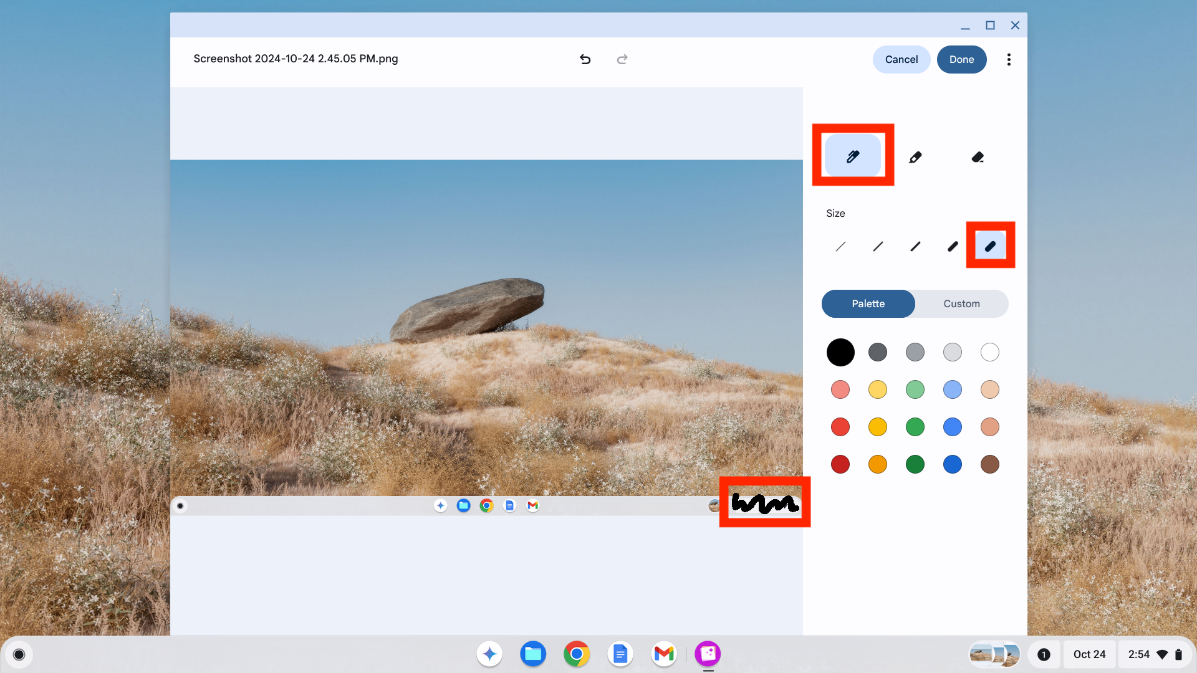Click the image filename title
The height and width of the screenshot is (673, 1197).
(x=296, y=59)
